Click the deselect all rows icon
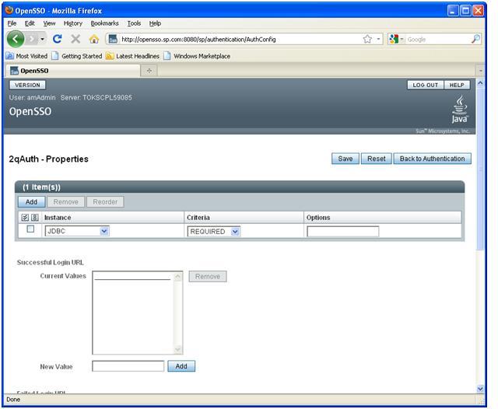The height and width of the screenshot is (409, 498). tap(35, 218)
